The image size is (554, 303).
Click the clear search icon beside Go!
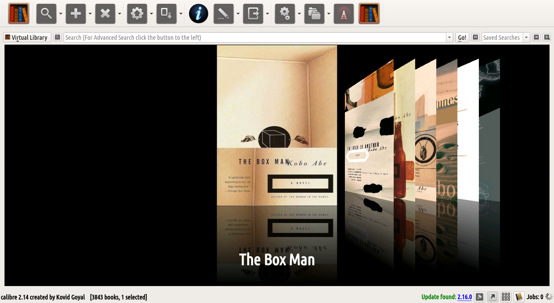coord(475,37)
